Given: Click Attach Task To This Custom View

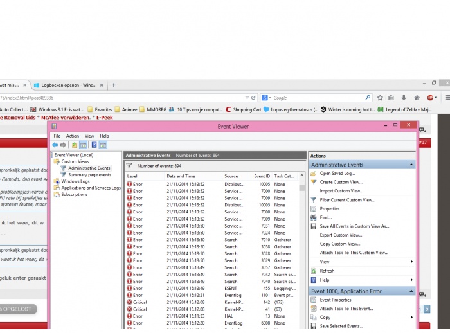Looking at the screenshot, I should tap(354, 253).
